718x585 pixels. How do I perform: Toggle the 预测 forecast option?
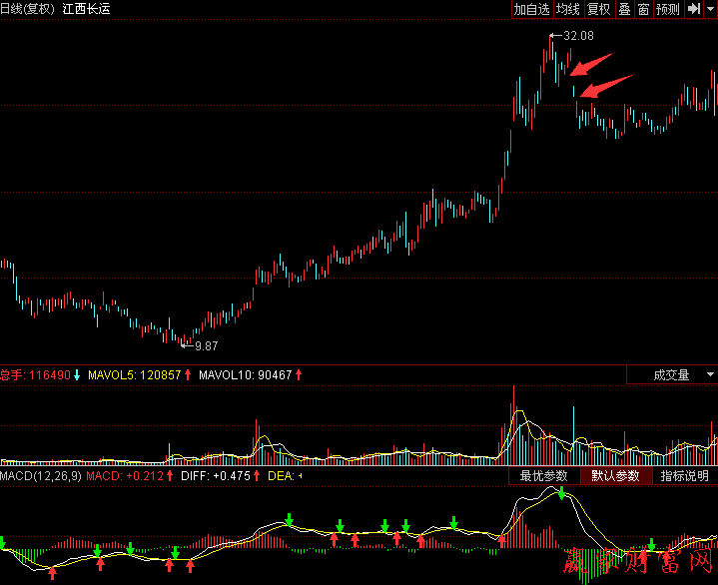point(668,9)
